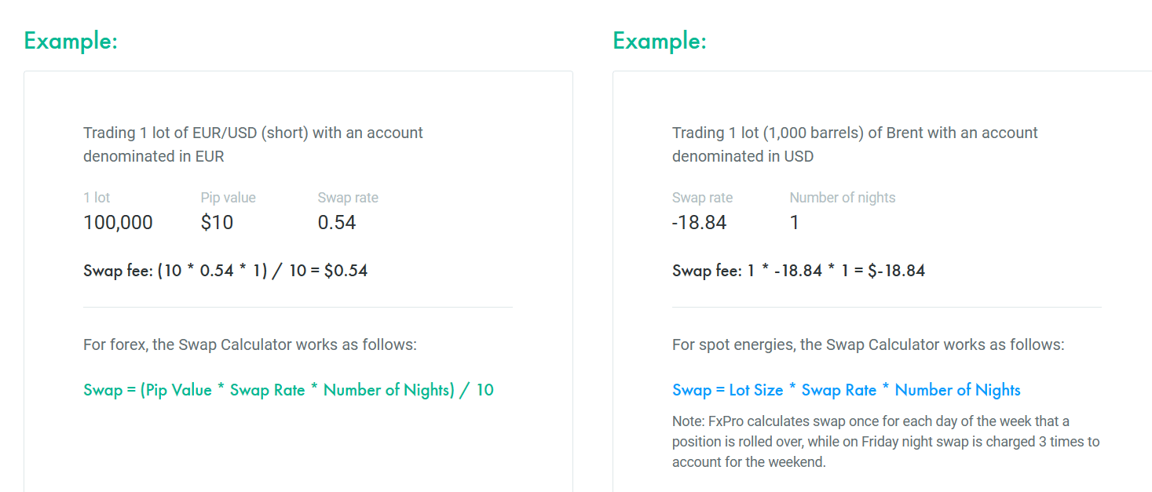The image size is (1152, 492).
Task: Click the Number of nights label
Action: pyautogui.click(x=843, y=198)
